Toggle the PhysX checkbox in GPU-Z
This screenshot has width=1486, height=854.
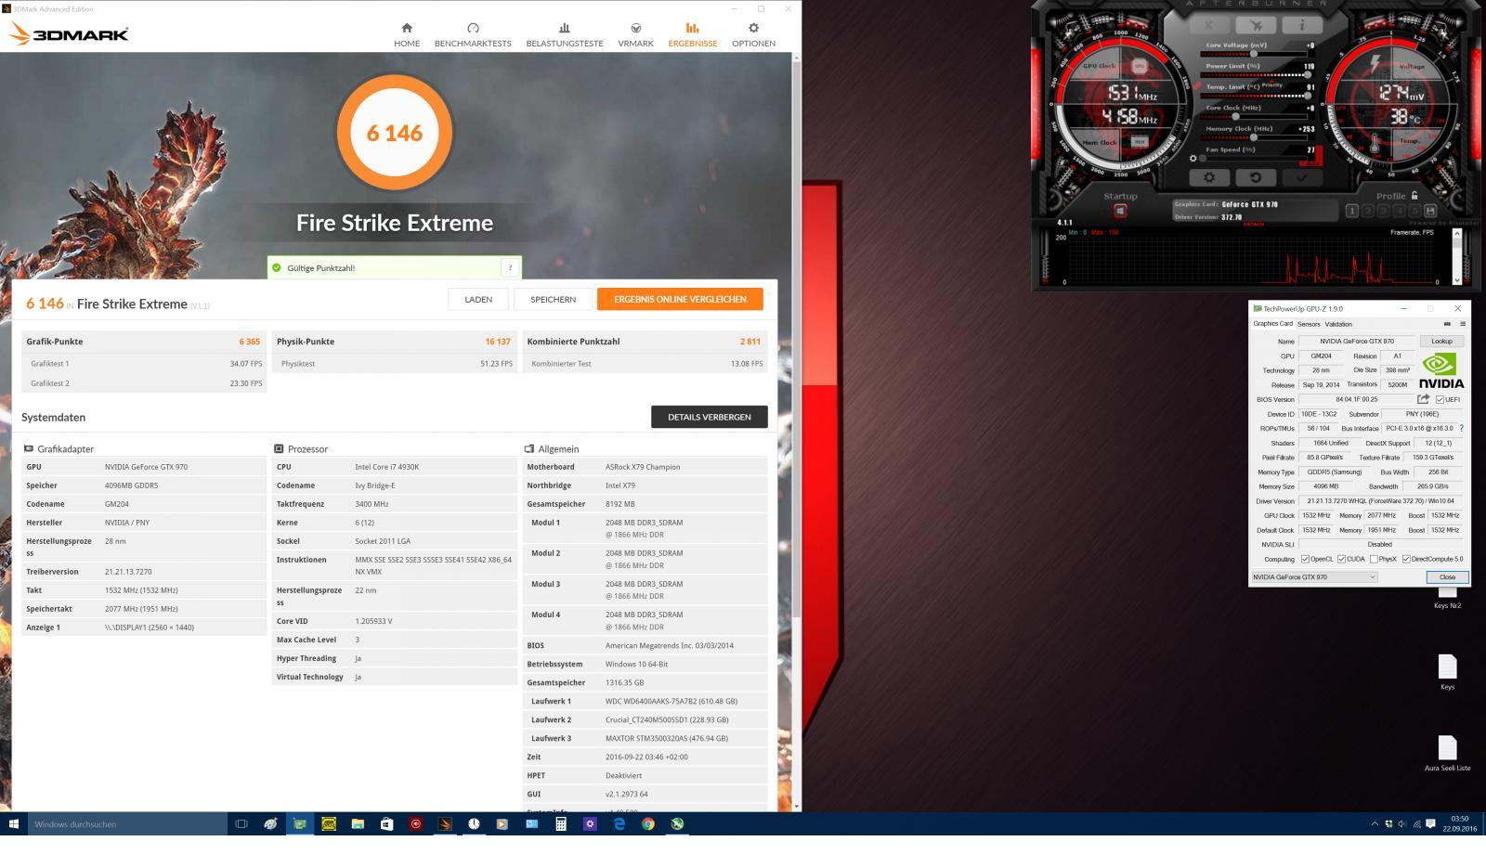click(x=1374, y=559)
